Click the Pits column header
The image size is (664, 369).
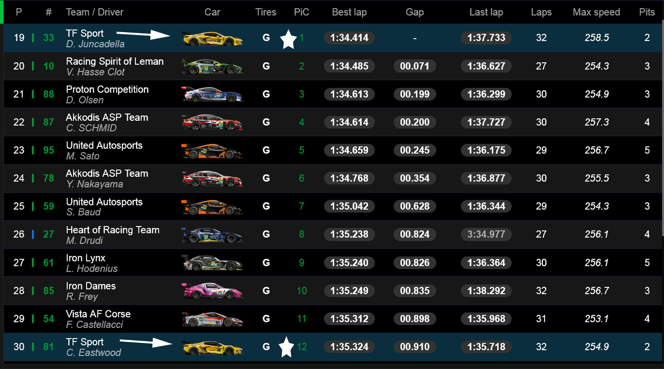[x=647, y=12]
